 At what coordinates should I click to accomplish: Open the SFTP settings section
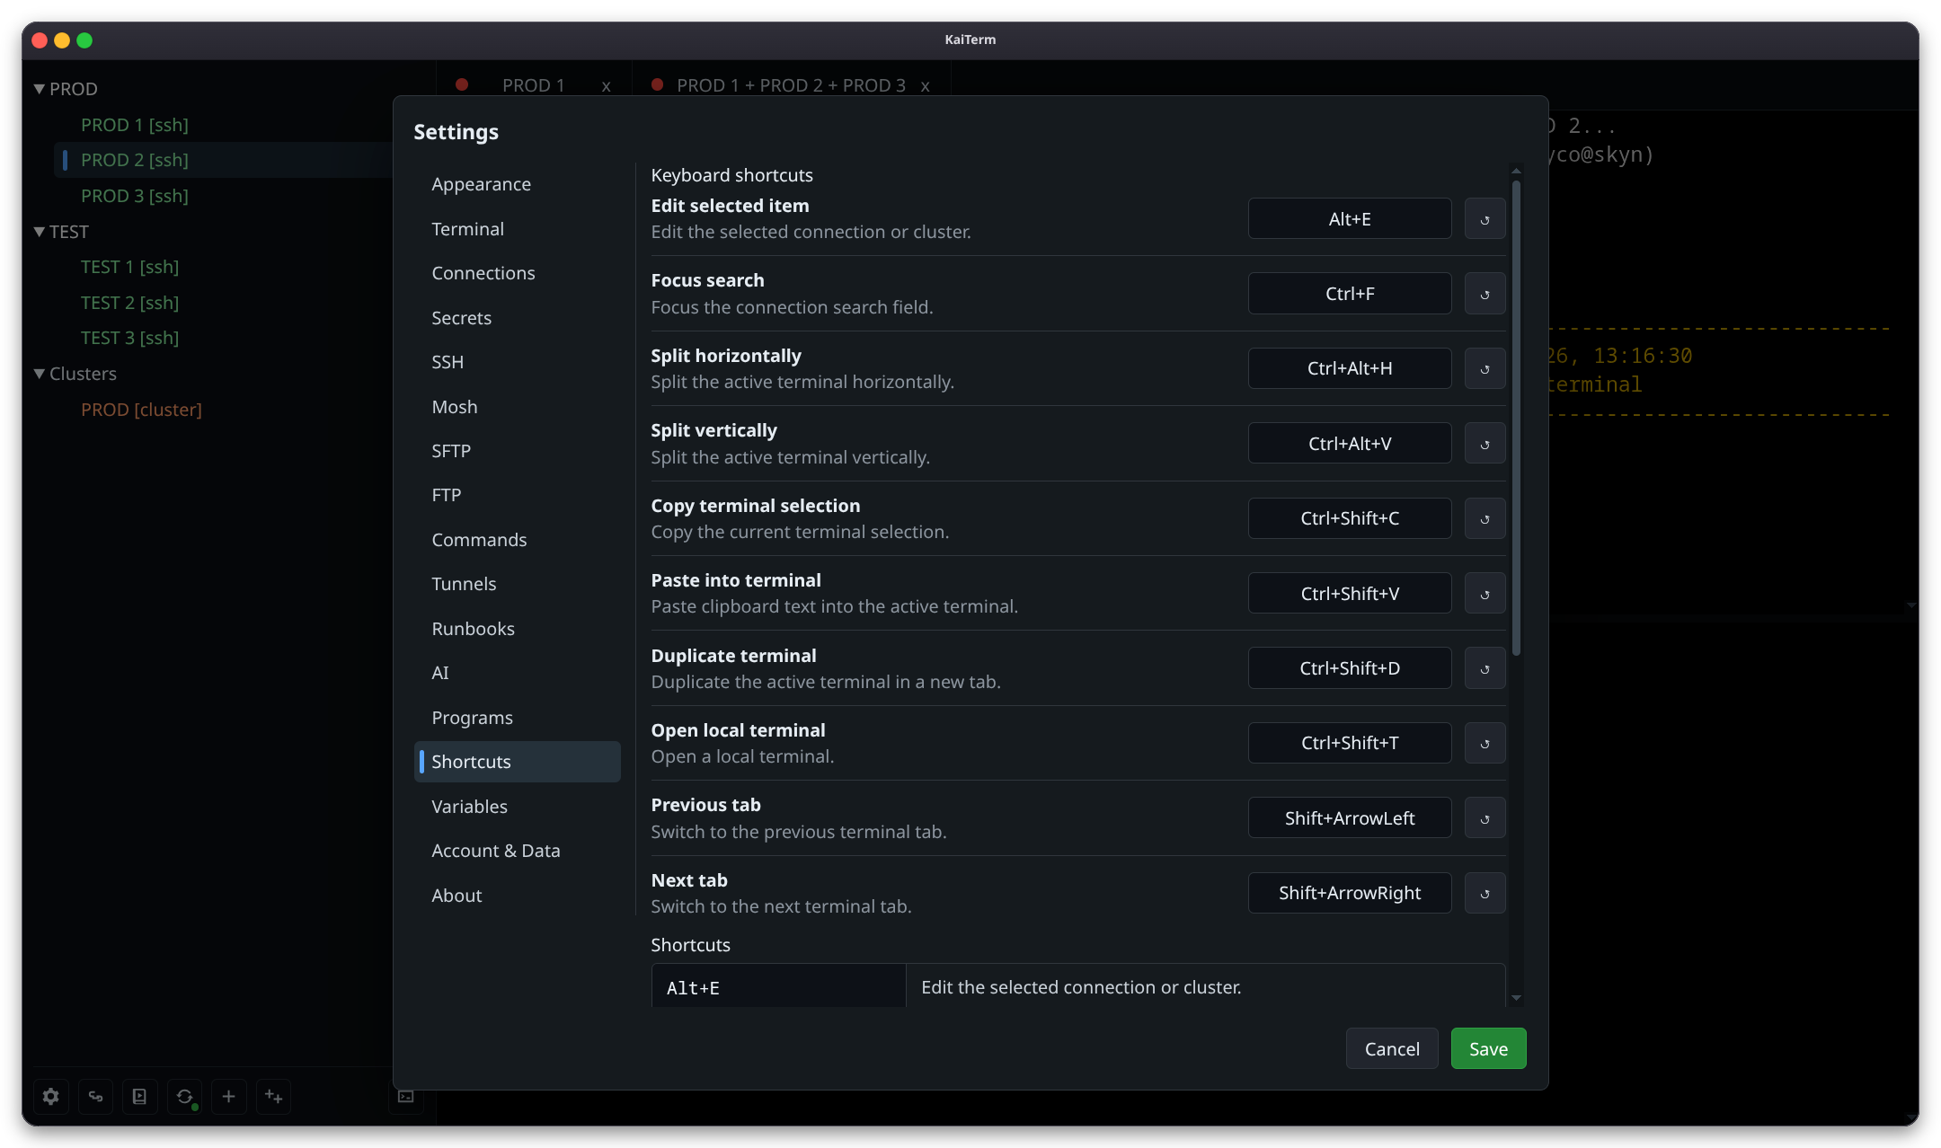(517, 451)
